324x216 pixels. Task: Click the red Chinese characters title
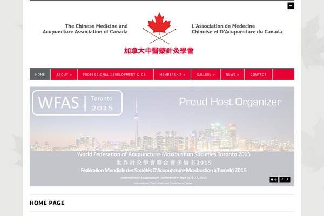click(x=159, y=51)
